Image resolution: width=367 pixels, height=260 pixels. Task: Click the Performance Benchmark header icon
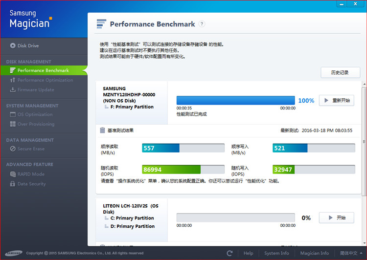point(101,24)
